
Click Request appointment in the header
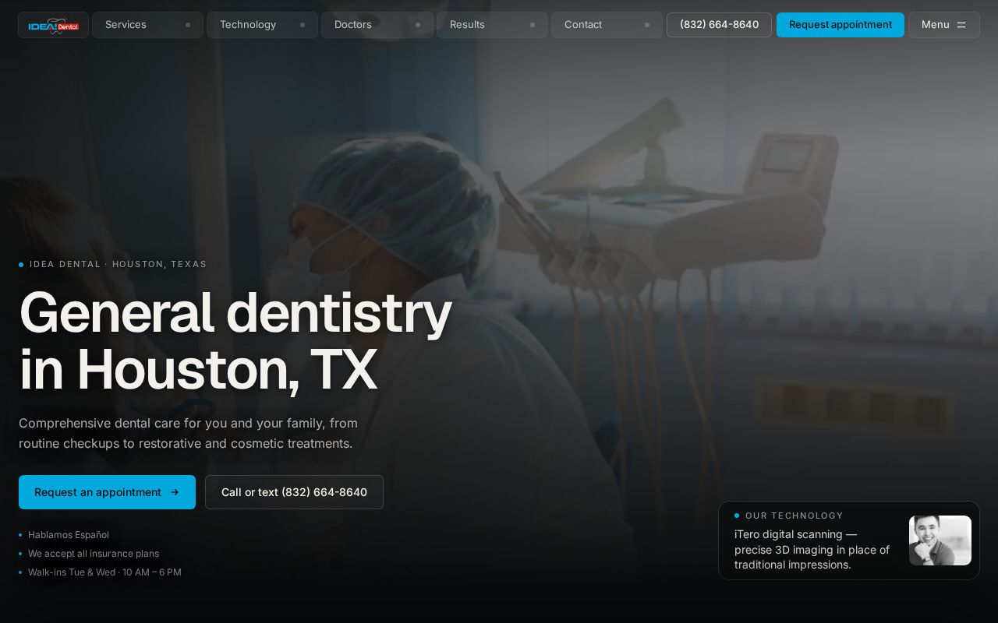click(x=841, y=25)
